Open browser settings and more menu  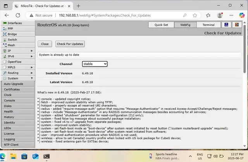click(x=231, y=15)
